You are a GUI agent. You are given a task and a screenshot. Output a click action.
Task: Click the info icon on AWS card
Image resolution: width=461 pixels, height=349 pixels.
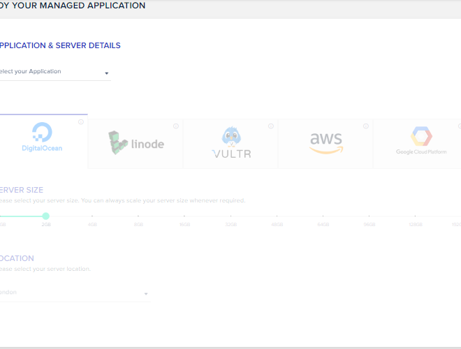click(366, 126)
